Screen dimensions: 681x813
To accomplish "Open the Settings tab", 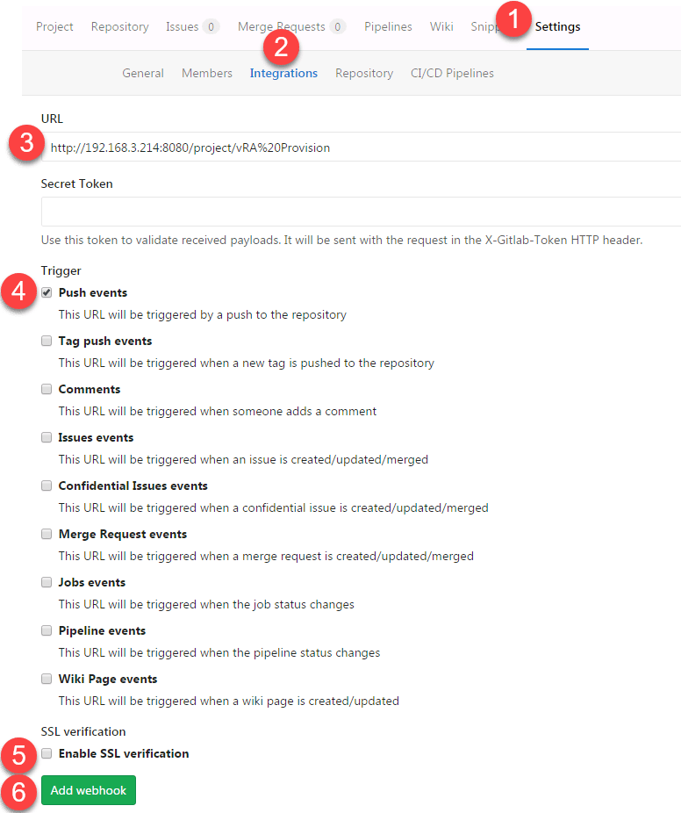I will (557, 26).
